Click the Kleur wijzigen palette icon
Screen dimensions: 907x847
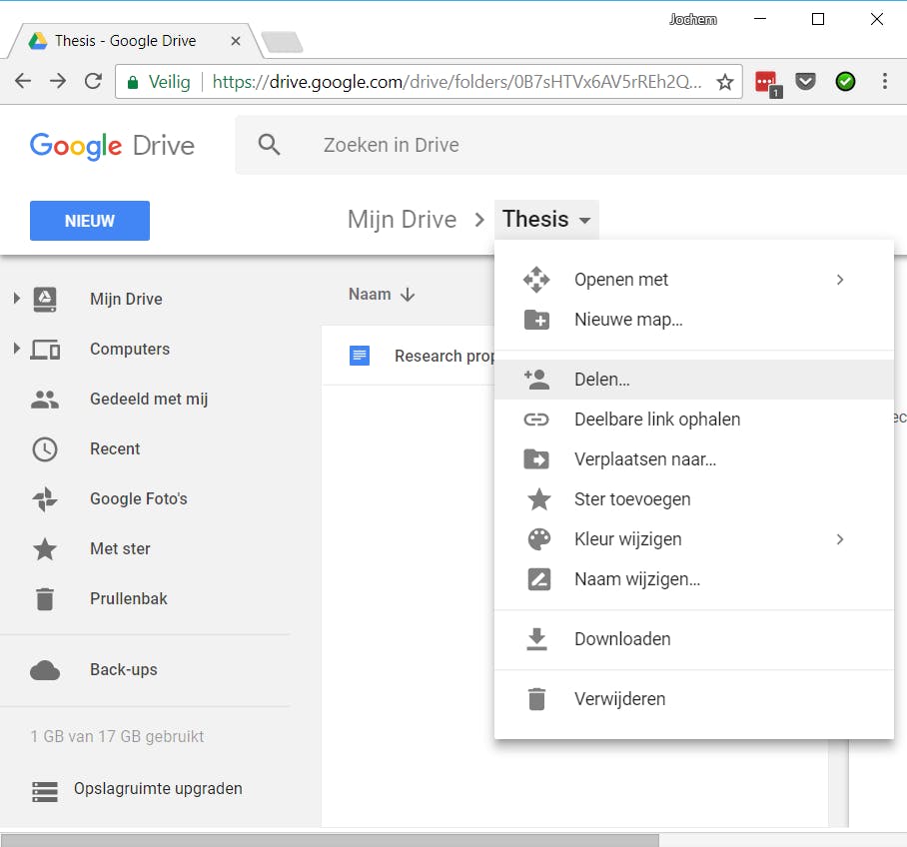[538, 539]
